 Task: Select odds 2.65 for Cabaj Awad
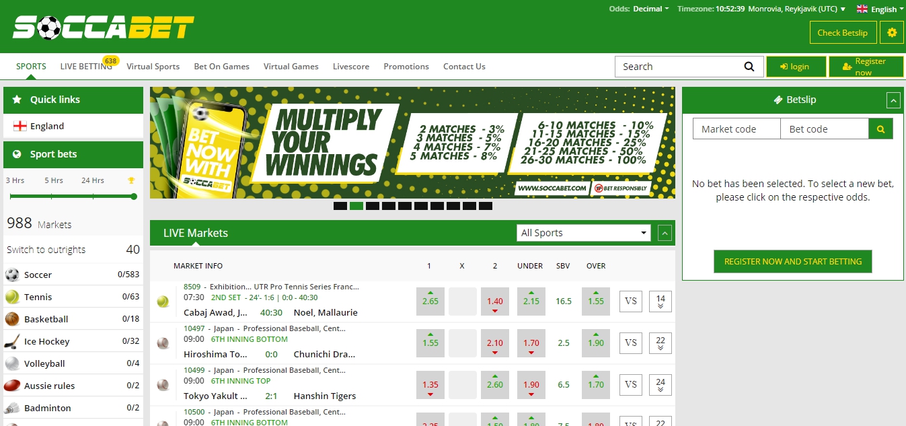pyautogui.click(x=430, y=301)
